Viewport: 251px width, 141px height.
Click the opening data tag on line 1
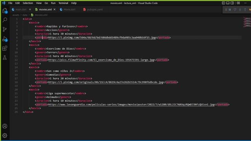(x=27, y=19)
